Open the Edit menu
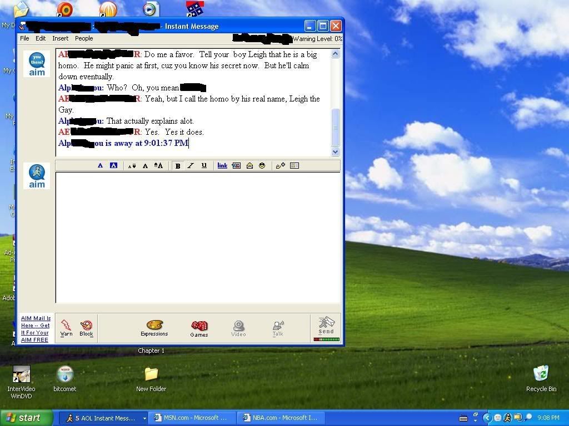Screen dimensions: 569x426 coord(40,38)
